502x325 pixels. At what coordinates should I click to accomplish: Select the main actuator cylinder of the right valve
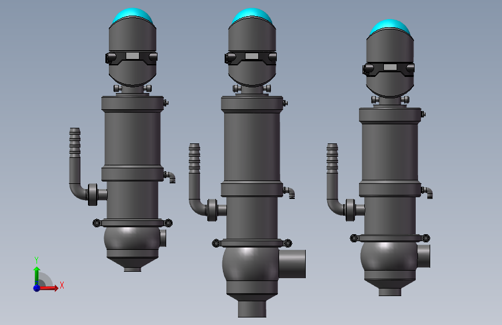coord(390,152)
